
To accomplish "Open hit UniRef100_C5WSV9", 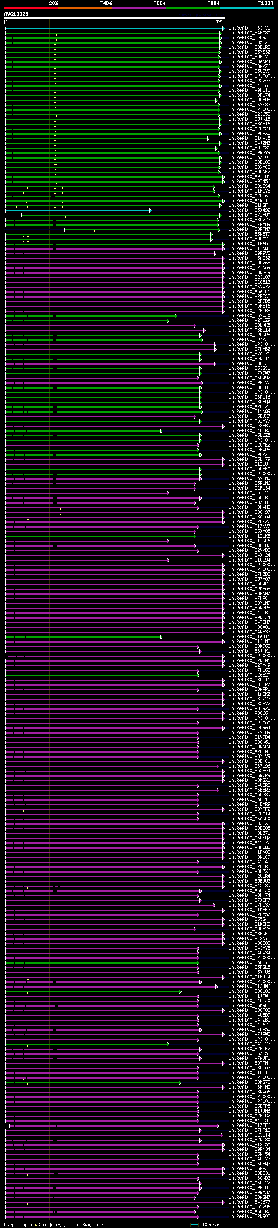I will 249,71.
